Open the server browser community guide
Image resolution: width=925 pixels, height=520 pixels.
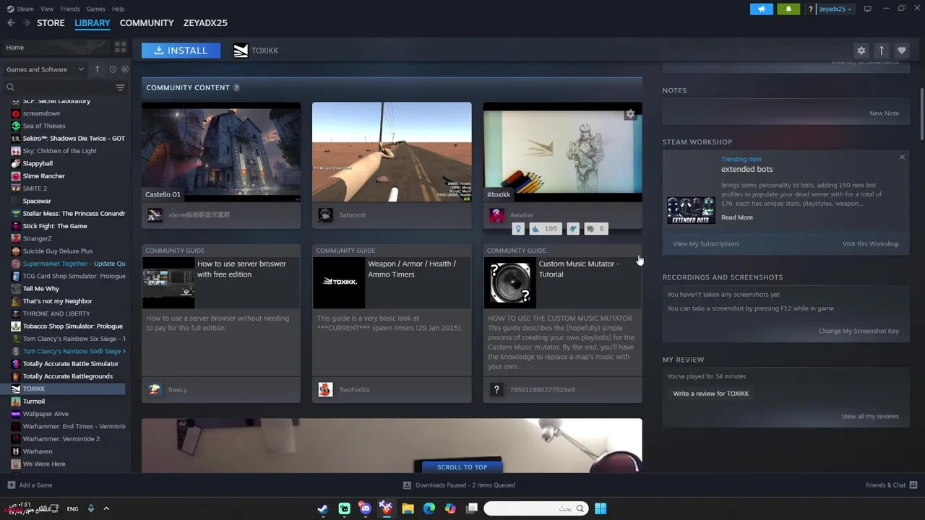click(221, 323)
